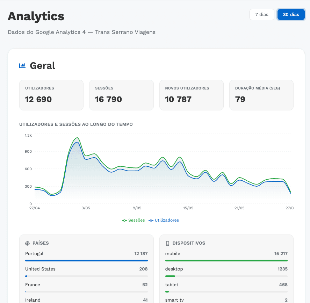Click the 27/04 date on the chart axis

point(34,208)
